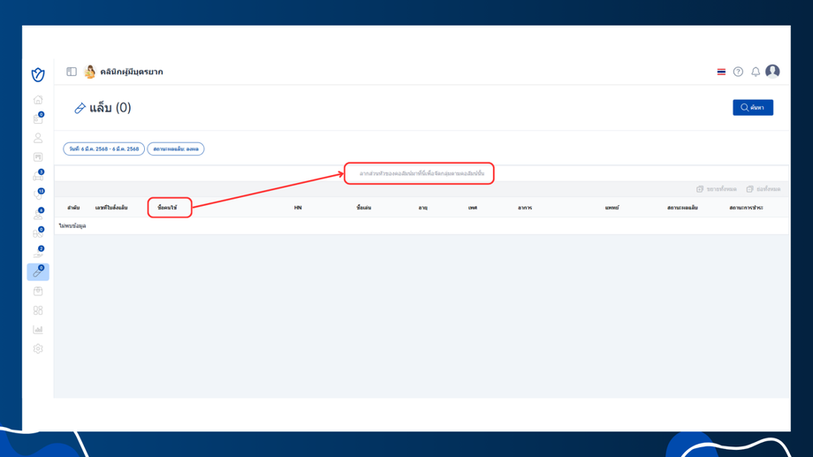Open the stethoscope icon with badge 13
This screenshot has width=813, height=457.
click(x=38, y=195)
